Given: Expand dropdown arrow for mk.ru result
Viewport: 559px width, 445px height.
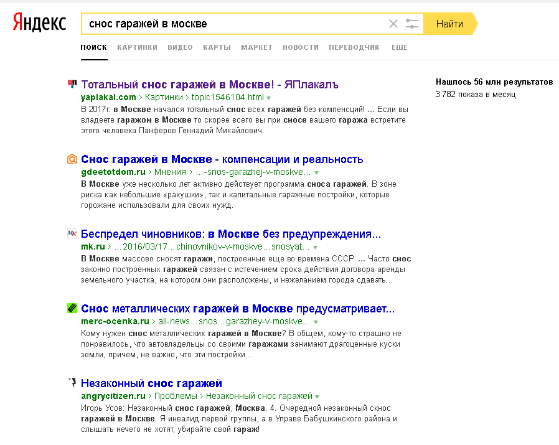Looking at the screenshot, I should (x=315, y=247).
